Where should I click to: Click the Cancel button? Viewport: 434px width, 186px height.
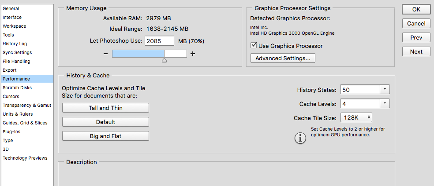(x=416, y=23)
